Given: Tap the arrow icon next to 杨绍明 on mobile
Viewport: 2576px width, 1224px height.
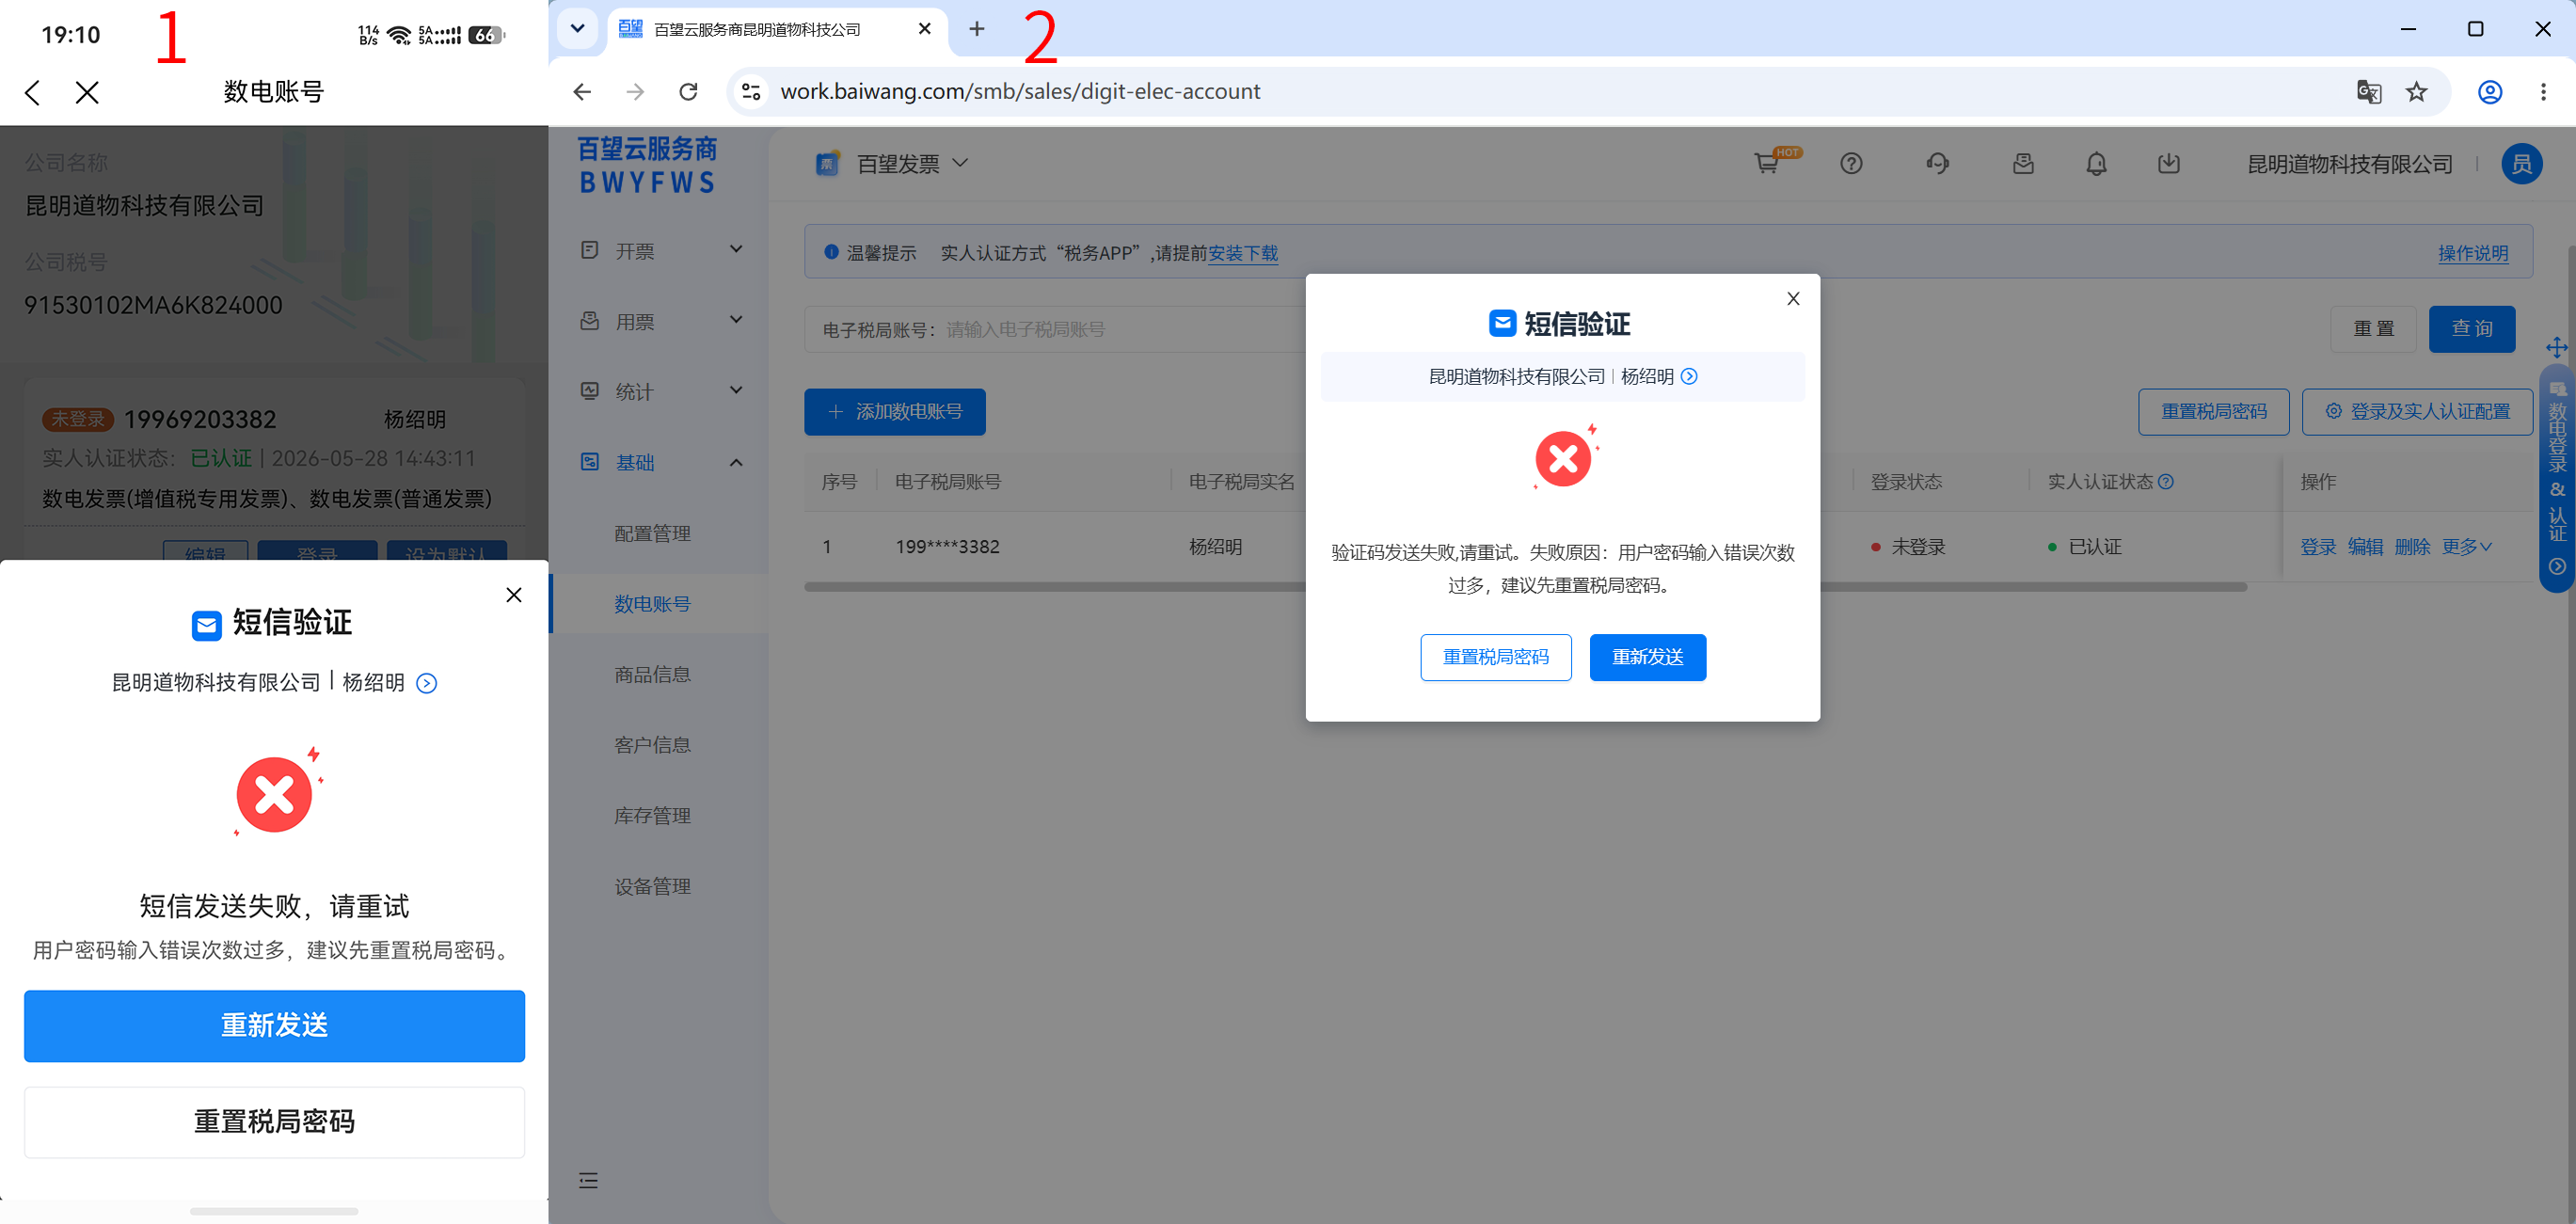Looking at the screenshot, I should click(x=427, y=683).
